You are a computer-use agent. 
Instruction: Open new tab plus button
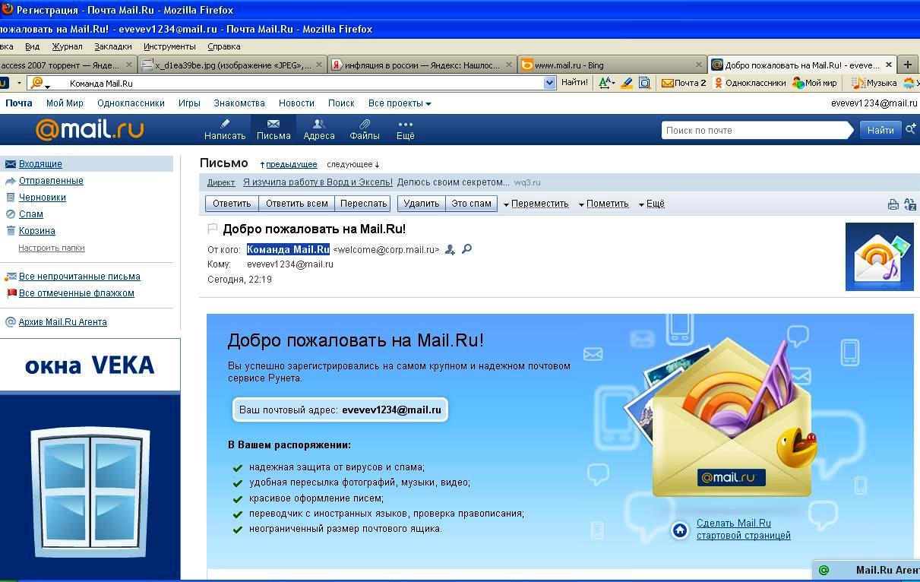(907, 65)
